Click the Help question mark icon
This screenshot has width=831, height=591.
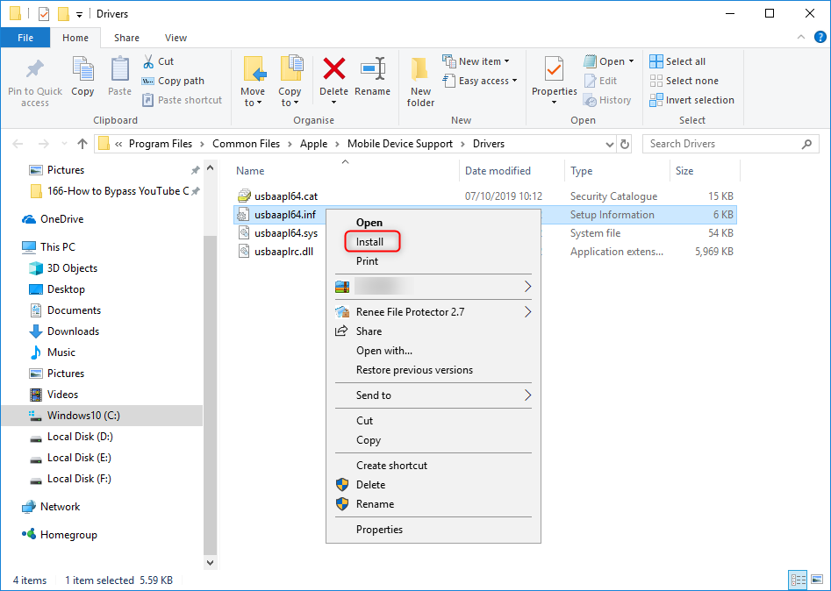pos(820,38)
